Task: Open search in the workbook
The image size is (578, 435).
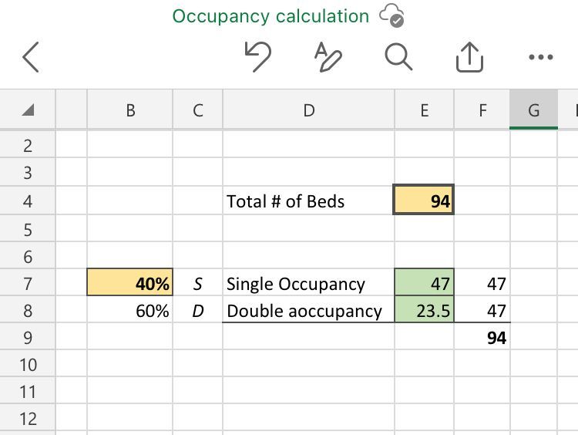Action: coord(398,57)
